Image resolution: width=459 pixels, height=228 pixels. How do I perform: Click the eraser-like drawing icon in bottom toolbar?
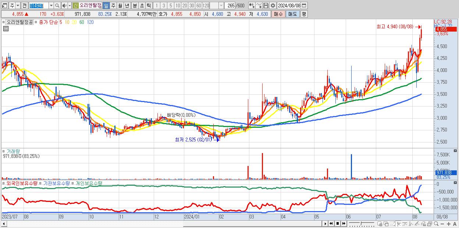coord(417,224)
